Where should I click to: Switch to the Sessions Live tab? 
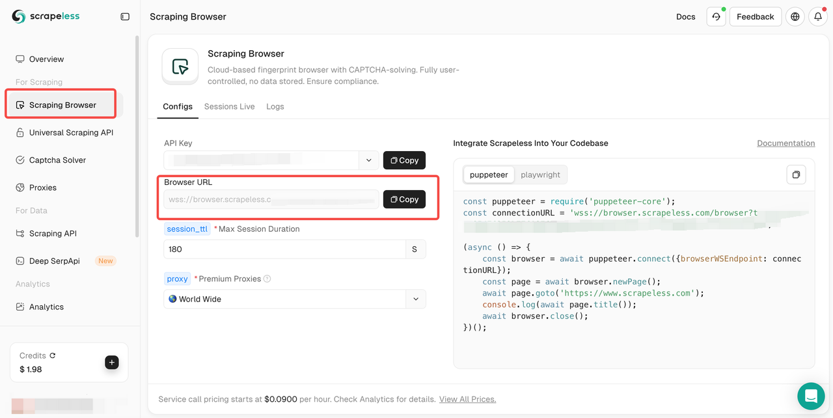click(229, 107)
